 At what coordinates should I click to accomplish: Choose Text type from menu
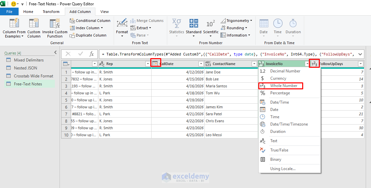pyautogui.click(x=289, y=141)
